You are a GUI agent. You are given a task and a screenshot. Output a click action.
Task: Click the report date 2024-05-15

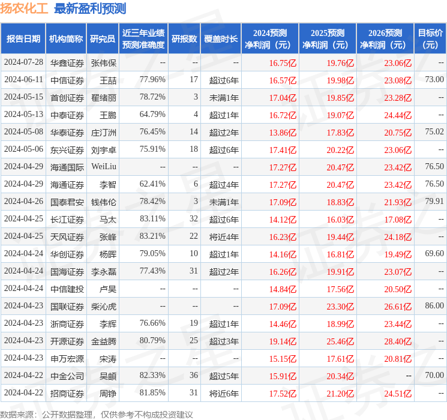coord(23,97)
